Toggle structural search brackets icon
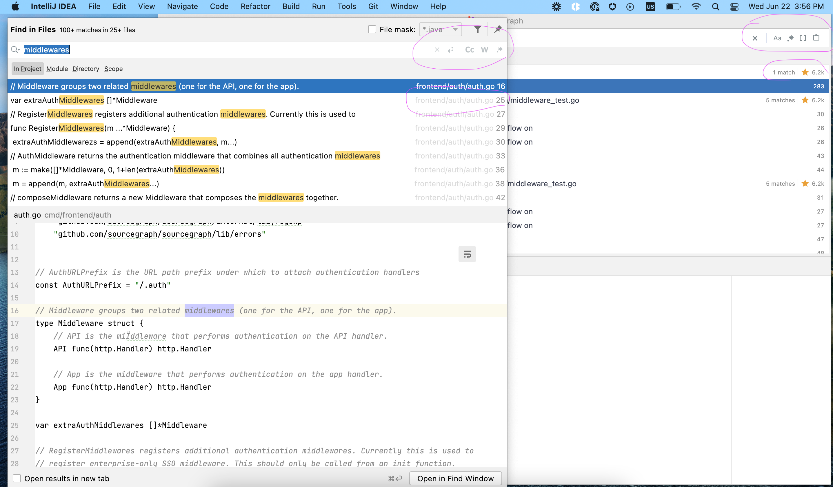The width and height of the screenshot is (833, 487). pos(803,38)
